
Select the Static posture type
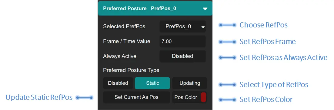(x=152, y=83)
